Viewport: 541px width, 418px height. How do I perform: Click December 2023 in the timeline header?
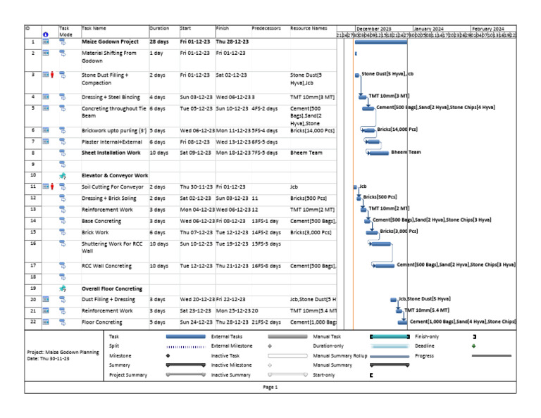coord(374,29)
